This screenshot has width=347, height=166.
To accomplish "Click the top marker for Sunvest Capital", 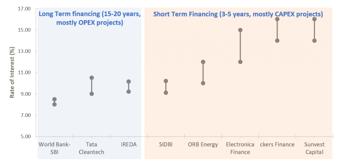I will point(314,19).
